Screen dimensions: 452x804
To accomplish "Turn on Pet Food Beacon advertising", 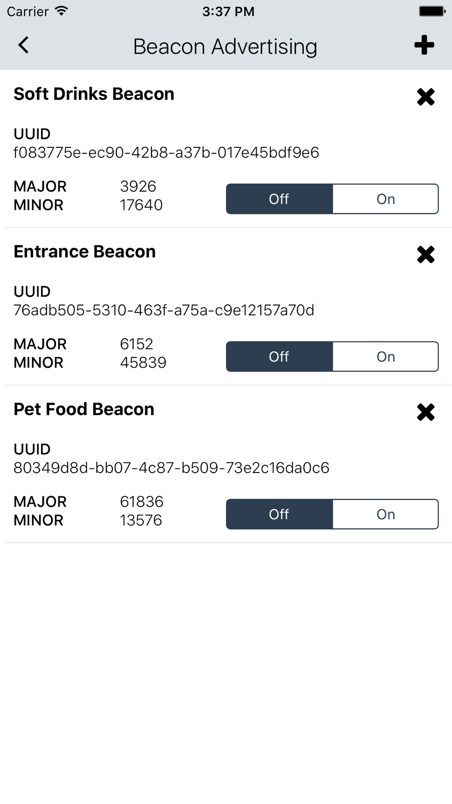I will pos(386,514).
